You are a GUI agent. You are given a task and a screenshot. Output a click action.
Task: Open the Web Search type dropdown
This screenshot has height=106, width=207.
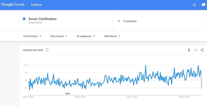click(112, 36)
